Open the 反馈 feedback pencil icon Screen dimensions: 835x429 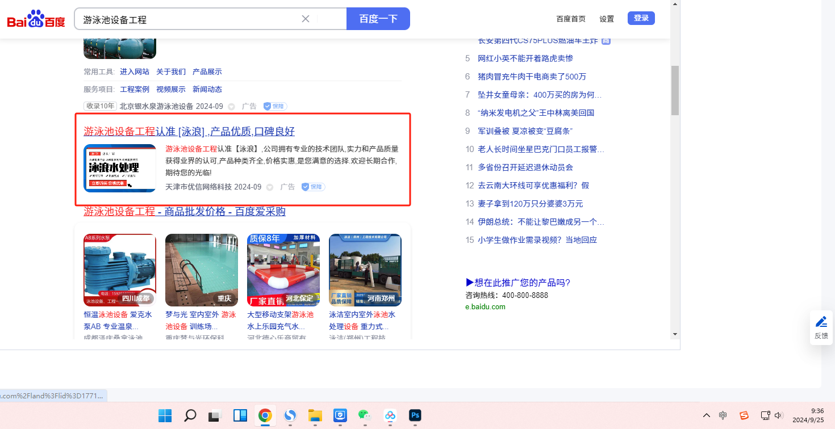tap(821, 322)
